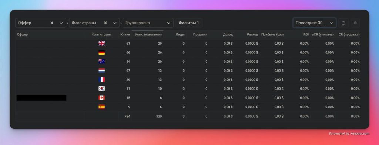This screenshot has width=379, height=145.
Task: Select clicks value 9 in the Spain row
Action: [x=129, y=107]
